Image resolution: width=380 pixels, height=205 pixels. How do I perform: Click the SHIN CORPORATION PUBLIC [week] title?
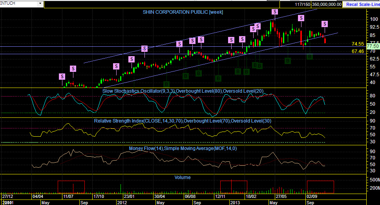(183, 12)
